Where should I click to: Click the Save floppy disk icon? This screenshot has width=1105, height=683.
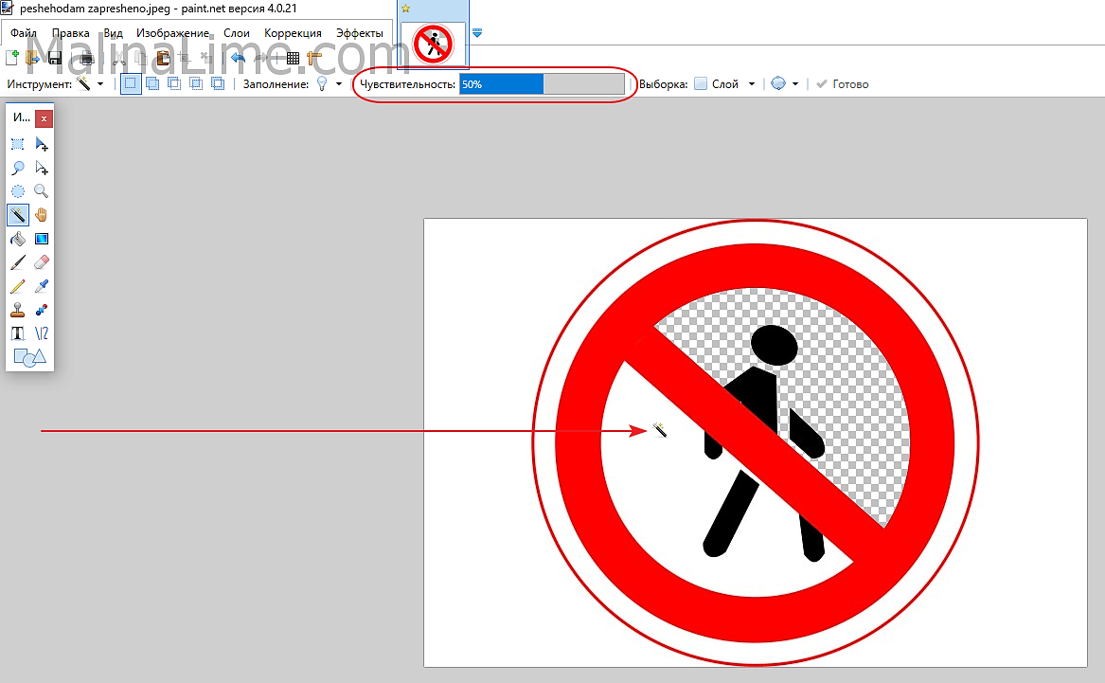(x=54, y=59)
